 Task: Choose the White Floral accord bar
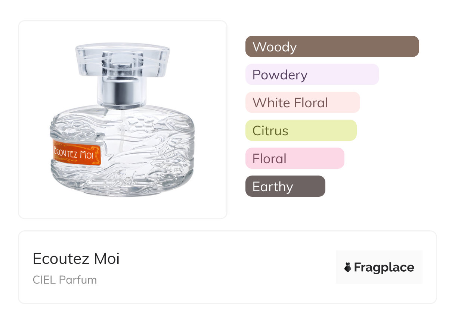(x=302, y=102)
